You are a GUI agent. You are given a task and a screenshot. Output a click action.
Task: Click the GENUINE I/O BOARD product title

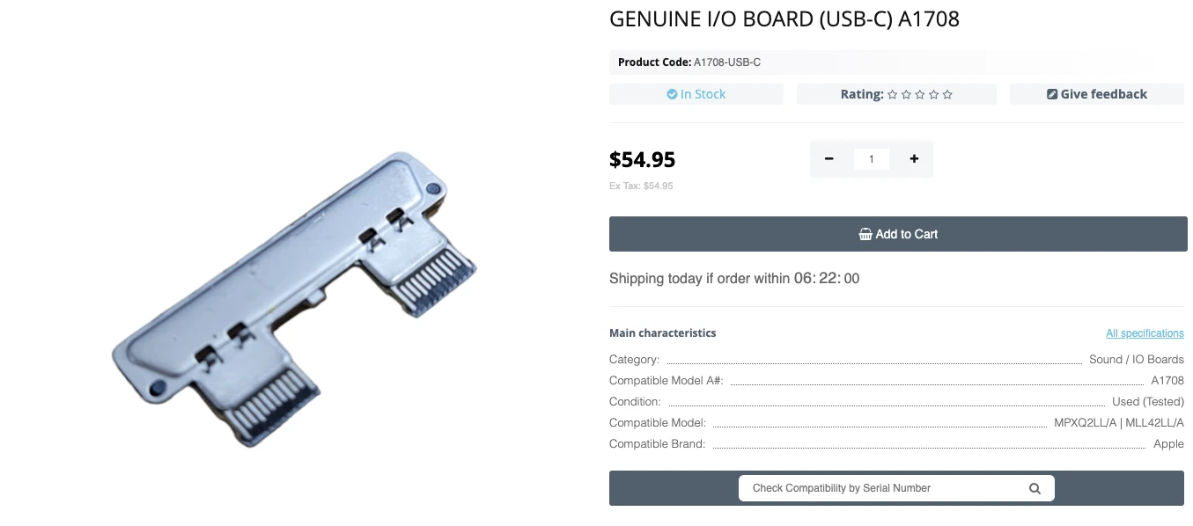pos(784,18)
